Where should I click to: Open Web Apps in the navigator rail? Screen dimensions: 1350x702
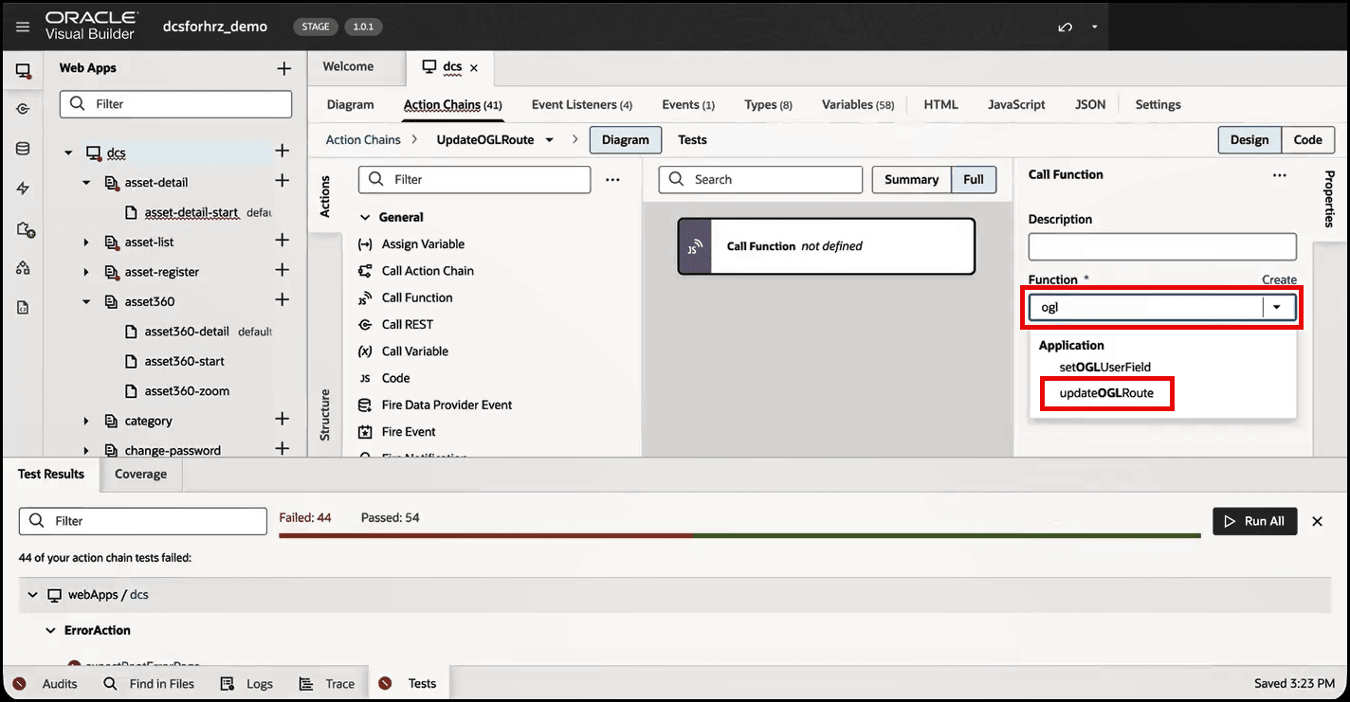[x=23, y=71]
